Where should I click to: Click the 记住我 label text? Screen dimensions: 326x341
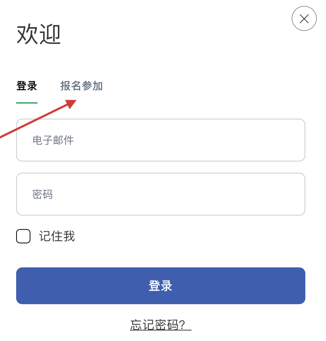(x=57, y=236)
